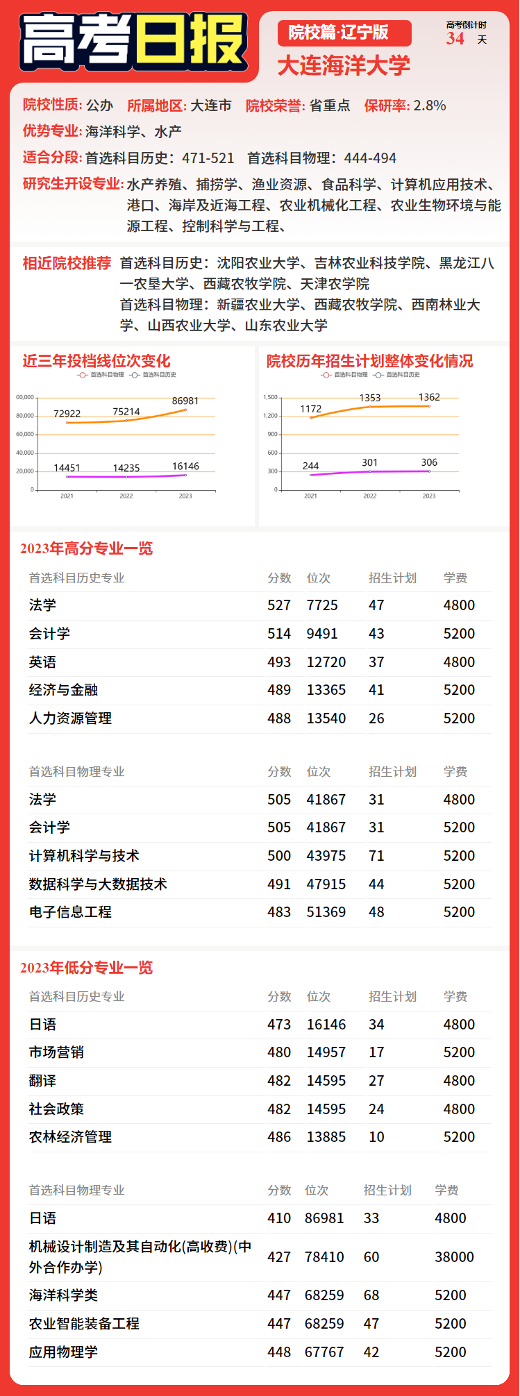The width and height of the screenshot is (520, 1396).
Task: Click the 244 data label in the enrollment chart
Action: [311, 466]
